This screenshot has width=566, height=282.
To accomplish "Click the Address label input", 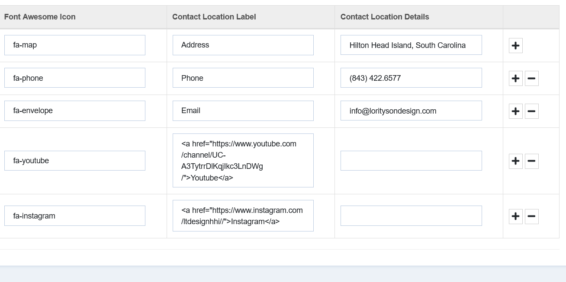I will 243,45.
